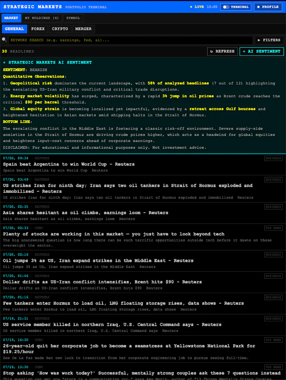Click TOP NEWS tag on seamstress Yellowstone row
The image size is (286, 380).
pyautogui.click(x=273, y=340)
